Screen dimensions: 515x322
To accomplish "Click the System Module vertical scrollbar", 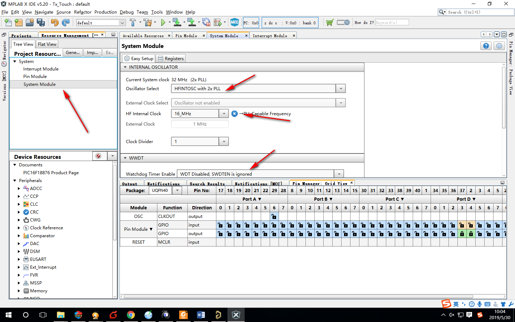I will coord(504,97).
